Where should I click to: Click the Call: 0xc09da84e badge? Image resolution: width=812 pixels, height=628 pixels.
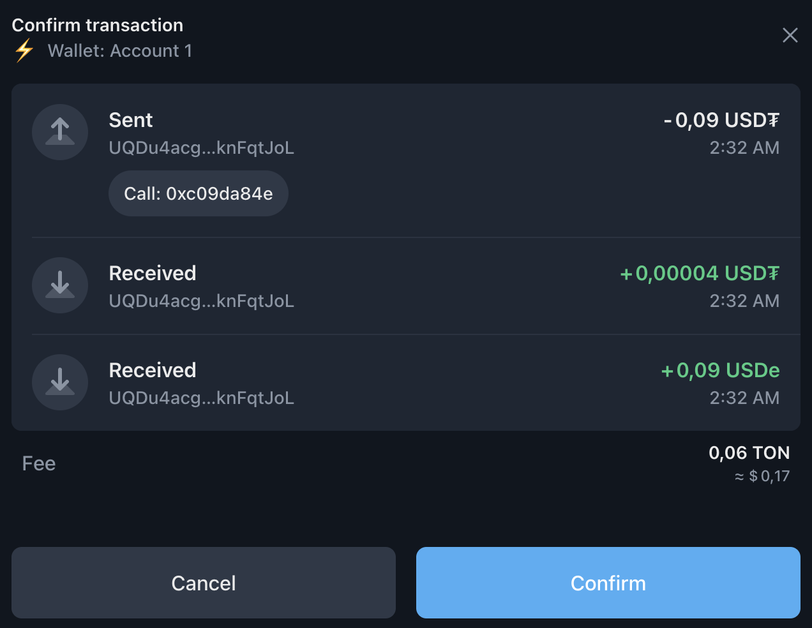click(199, 193)
